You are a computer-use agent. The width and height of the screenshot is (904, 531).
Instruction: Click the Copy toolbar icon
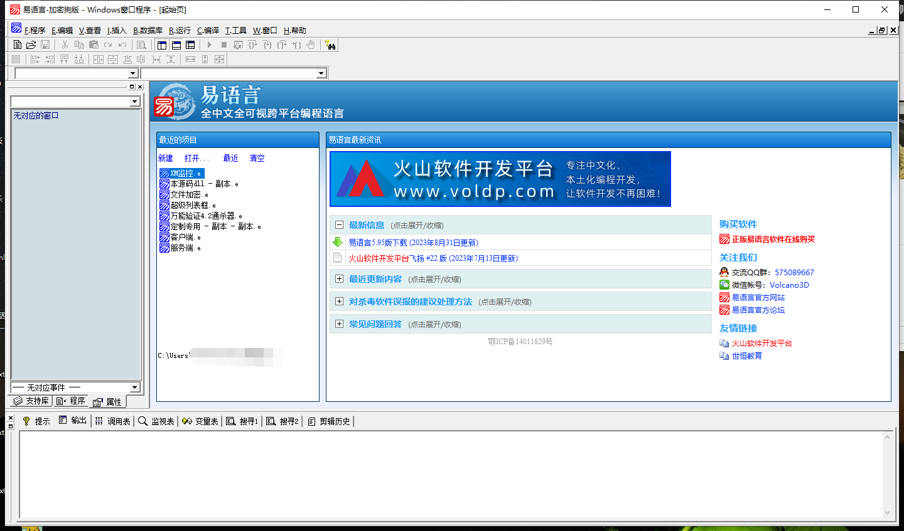[79, 45]
